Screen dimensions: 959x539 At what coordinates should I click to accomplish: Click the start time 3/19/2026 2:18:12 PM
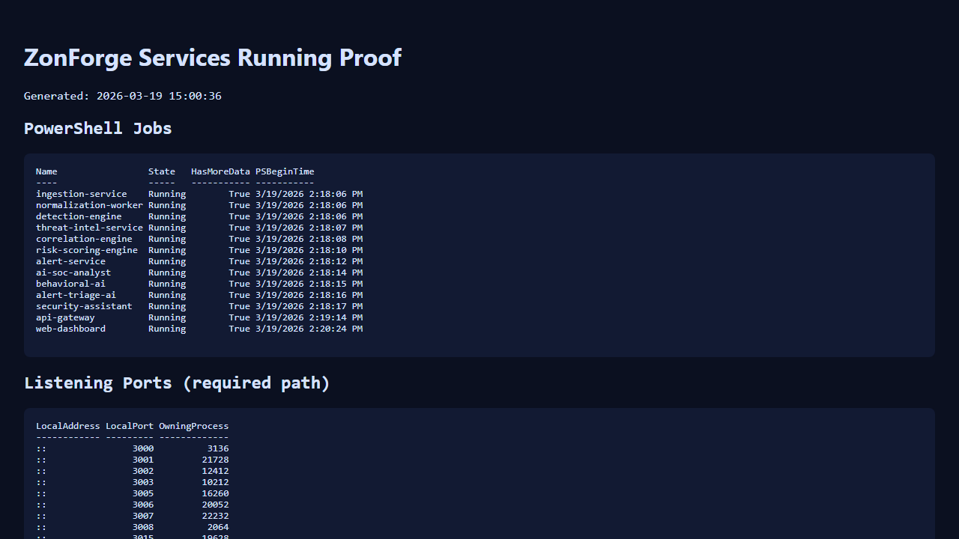click(309, 261)
